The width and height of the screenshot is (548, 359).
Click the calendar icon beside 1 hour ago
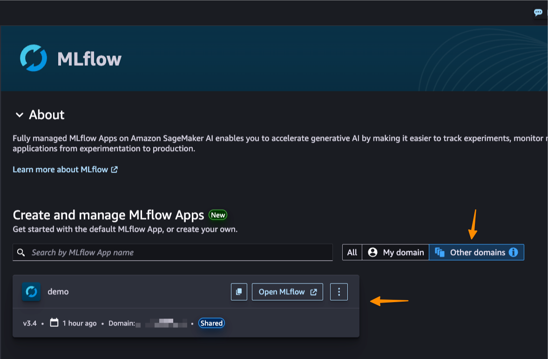pos(54,323)
